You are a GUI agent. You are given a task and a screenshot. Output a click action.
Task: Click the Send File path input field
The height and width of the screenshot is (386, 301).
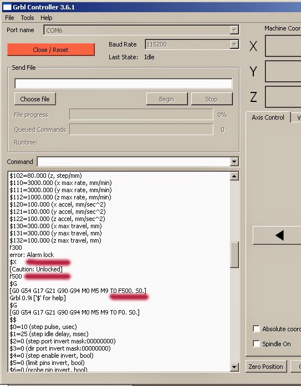(x=124, y=84)
